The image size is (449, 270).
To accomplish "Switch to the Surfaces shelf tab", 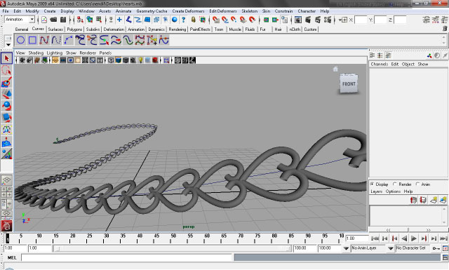I will [x=55, y=29].
